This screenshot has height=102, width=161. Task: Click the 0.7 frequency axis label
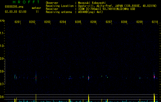pyautogui.click(x=2, y=84)
